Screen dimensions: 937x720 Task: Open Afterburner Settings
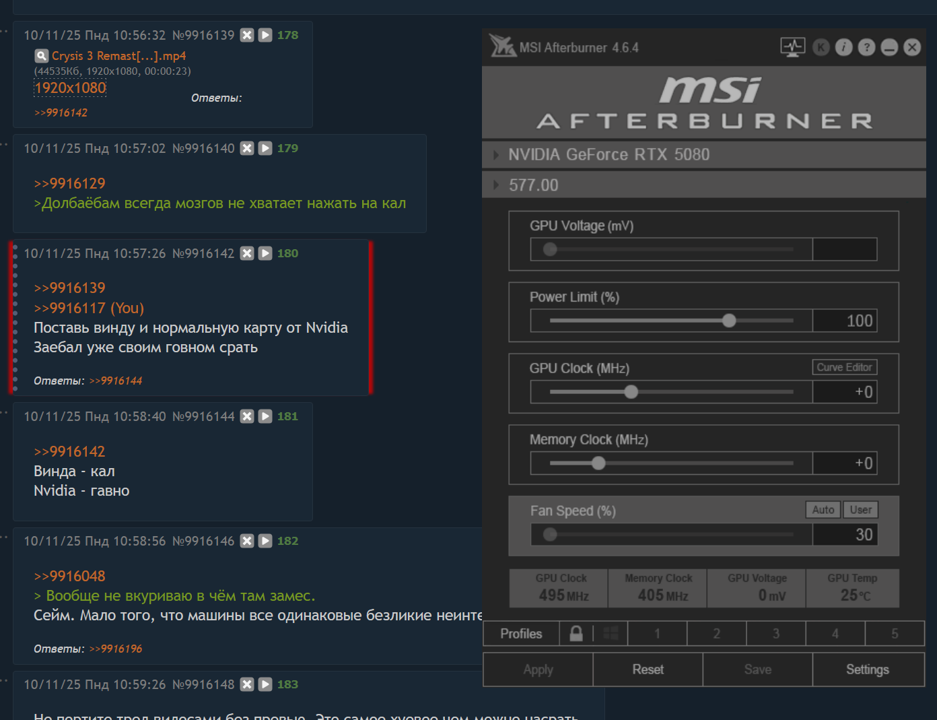tap(868, 669)
